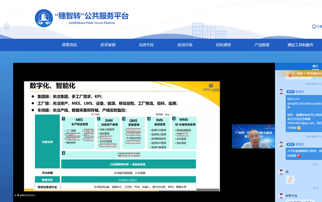
Task: Open the 优秀案例 menu
Action: tap(108, 45)
